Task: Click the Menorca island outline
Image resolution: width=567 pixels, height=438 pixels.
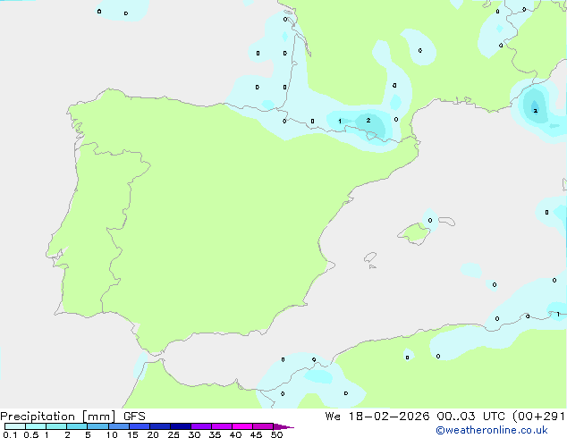Action: click(447, 221)
